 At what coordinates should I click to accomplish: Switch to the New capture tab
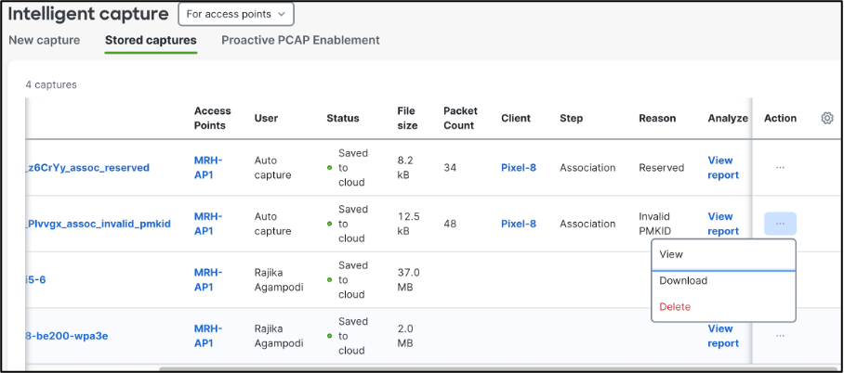click(44, 41)
